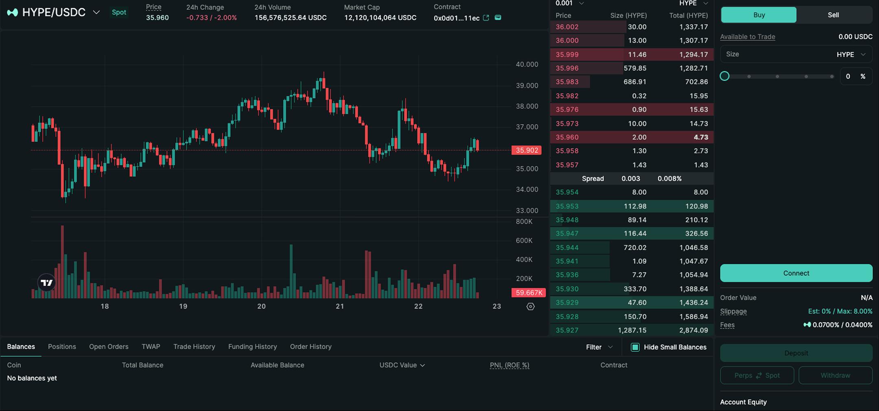Select bid price 35.927 row
This screenshot has width=879, height=411.
click(632, 330)
